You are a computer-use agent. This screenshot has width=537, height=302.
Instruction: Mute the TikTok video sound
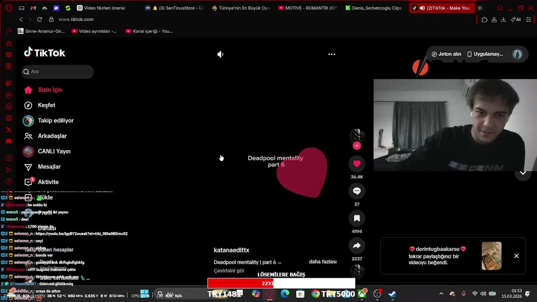tap(220, 54)
